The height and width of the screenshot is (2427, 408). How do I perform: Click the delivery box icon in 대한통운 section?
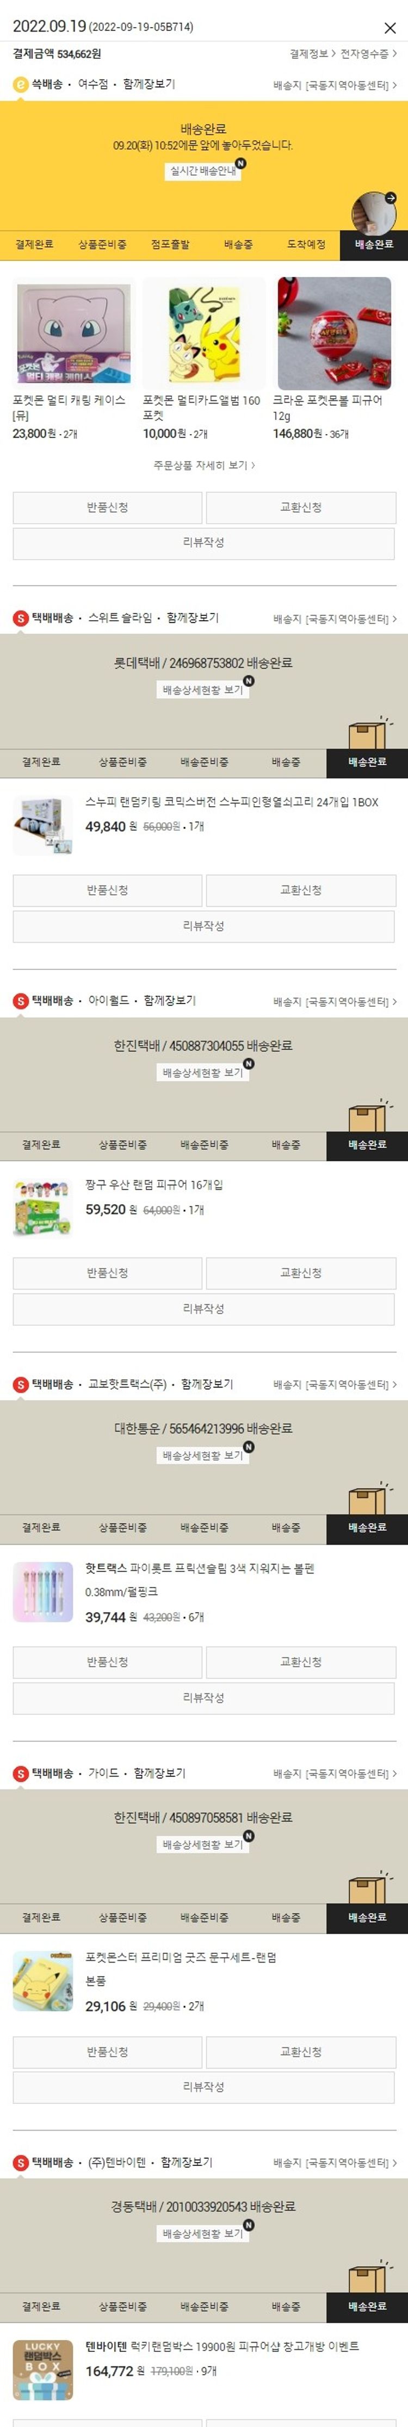[x=369, y=1498]
